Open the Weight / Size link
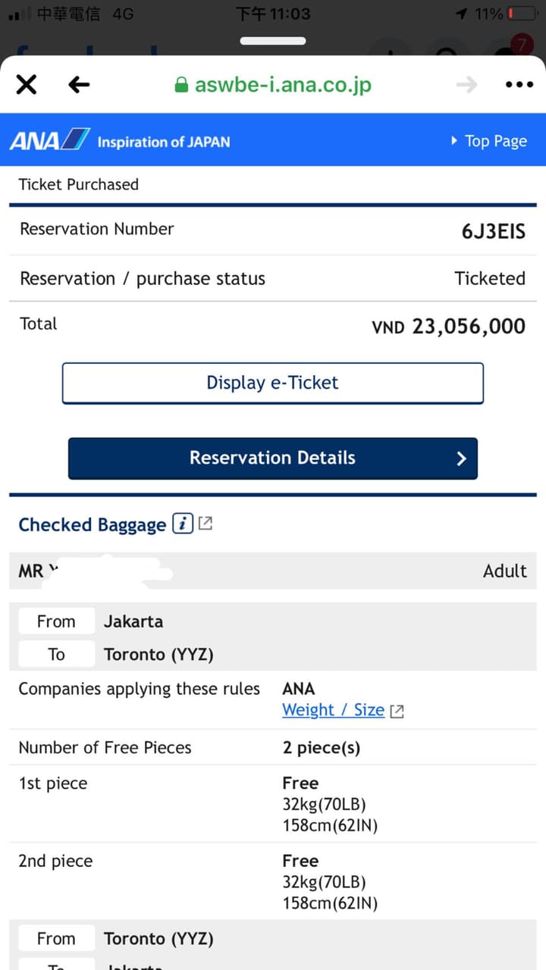 [333, 710]
